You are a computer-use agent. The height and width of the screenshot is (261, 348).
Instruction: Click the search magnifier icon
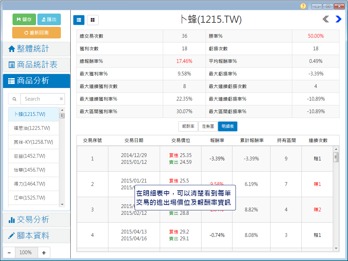pyautogui.click(x=14, y=99)
